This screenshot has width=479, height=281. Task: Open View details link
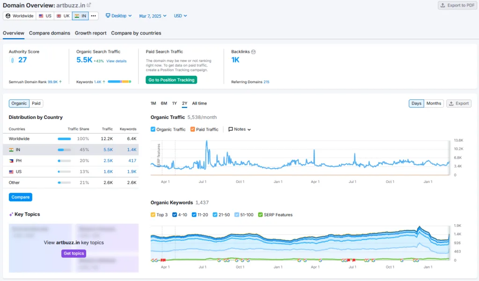click(116, 61)
